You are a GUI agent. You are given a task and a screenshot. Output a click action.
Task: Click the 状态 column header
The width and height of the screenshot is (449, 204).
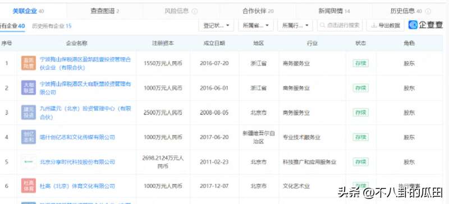(360, 44)
